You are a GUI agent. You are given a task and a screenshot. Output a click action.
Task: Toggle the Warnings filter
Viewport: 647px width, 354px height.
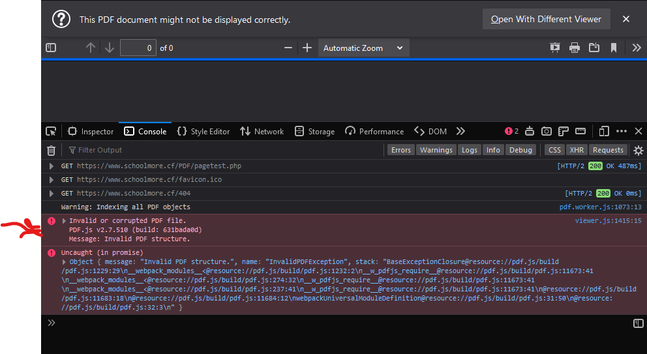[x=436, y=150]
